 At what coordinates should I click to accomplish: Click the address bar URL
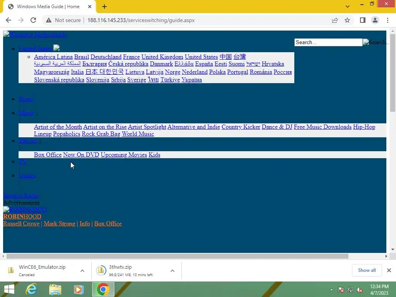pos(141,20)
